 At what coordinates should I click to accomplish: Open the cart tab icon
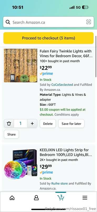pyautogui.click(x=61, y=197)
